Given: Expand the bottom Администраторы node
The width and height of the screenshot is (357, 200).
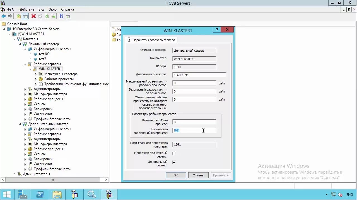Looking at the screenshot, I should (x=15, y=174).
